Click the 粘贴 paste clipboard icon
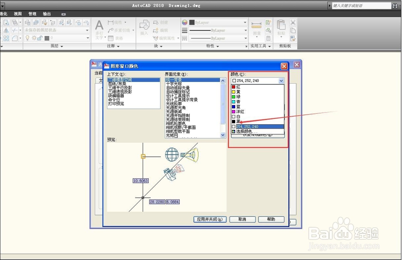 coord(281,25)
